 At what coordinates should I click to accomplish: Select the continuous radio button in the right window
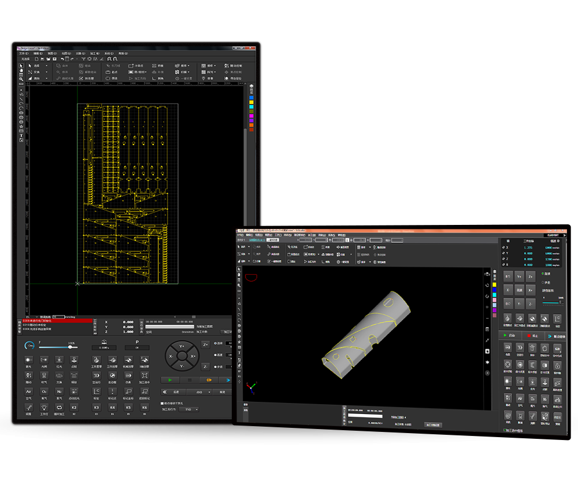click(542, 273)
